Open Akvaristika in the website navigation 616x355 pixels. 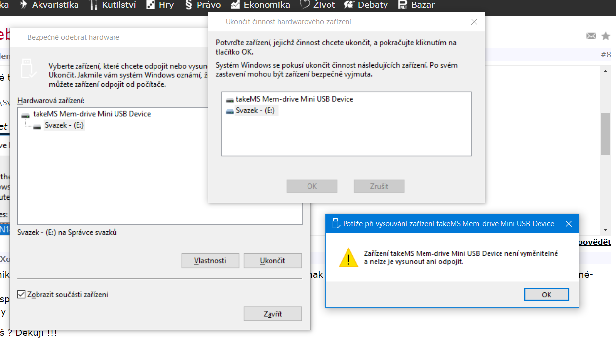point(55,5)
